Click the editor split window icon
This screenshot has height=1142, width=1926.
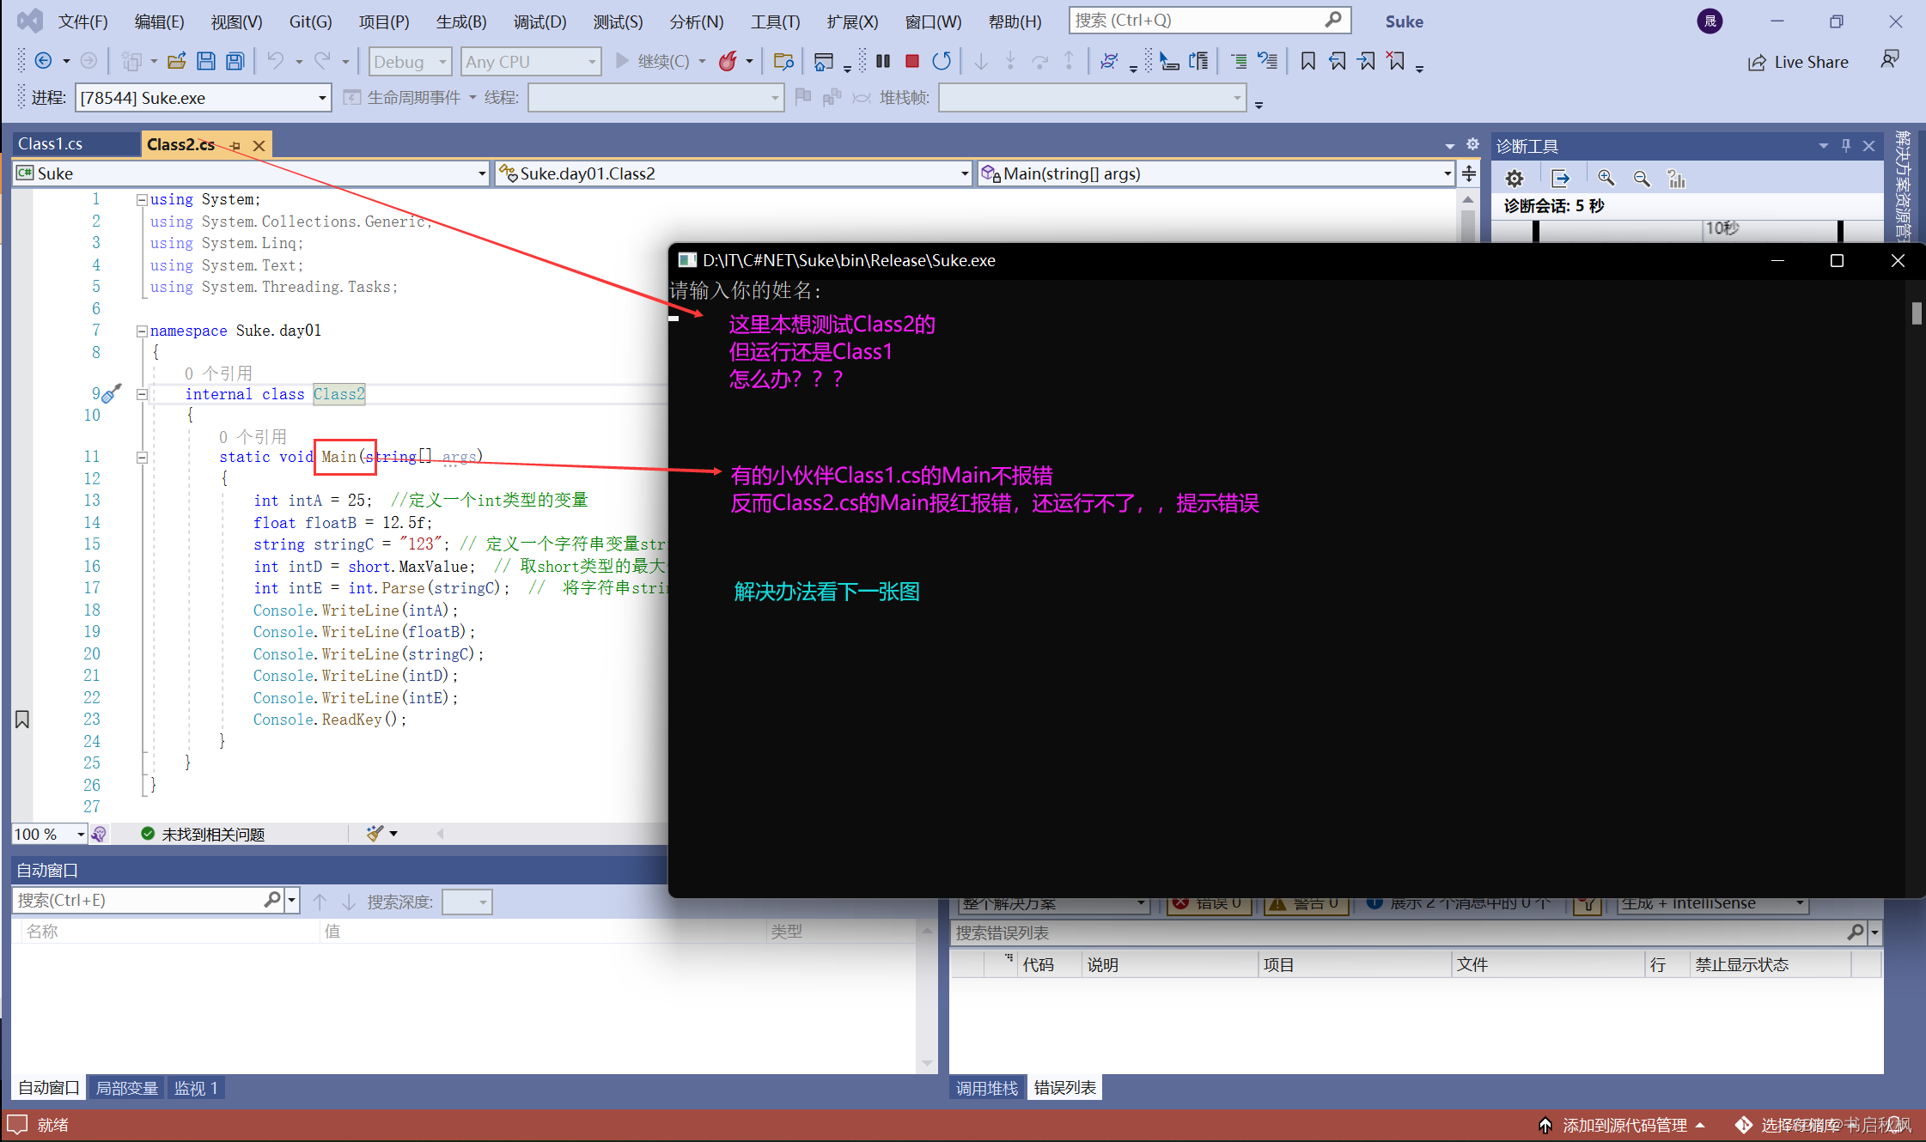[1469, 173]
